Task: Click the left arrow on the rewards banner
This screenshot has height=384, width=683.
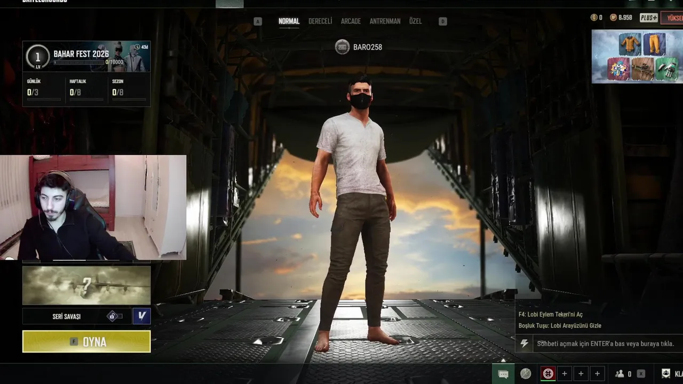Action: tap(597, 57)
